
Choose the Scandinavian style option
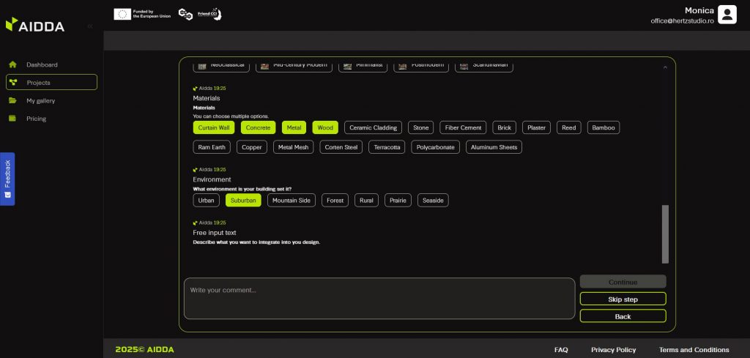tap(483, 65)
